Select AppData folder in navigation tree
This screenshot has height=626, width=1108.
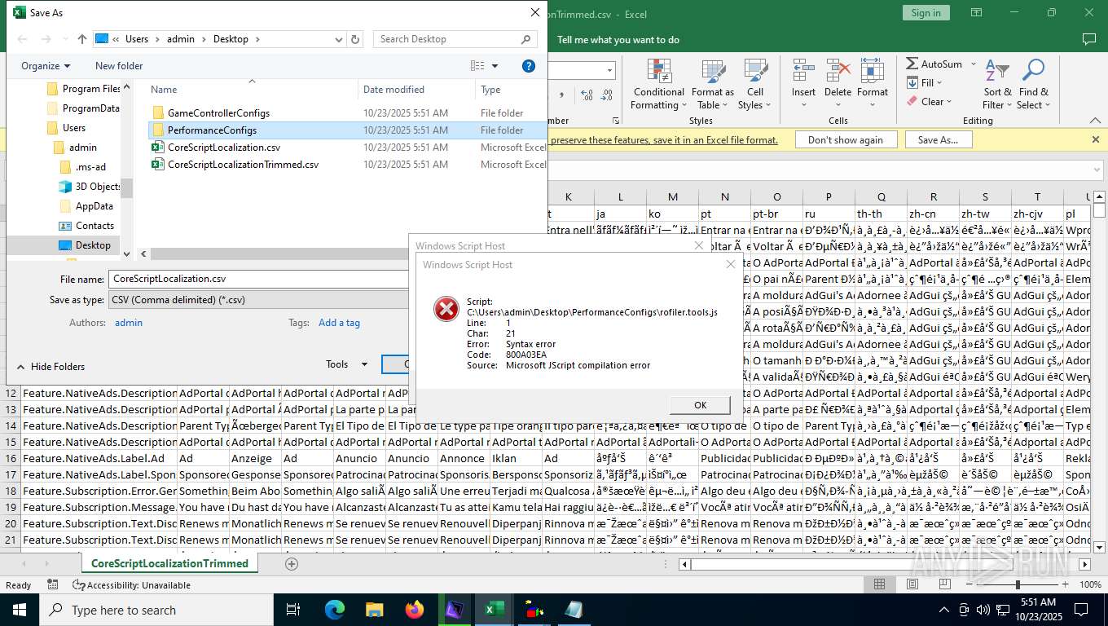pos(86,206)
